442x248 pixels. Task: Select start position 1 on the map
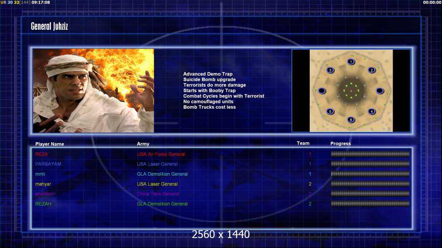click(x=351, y=62)
